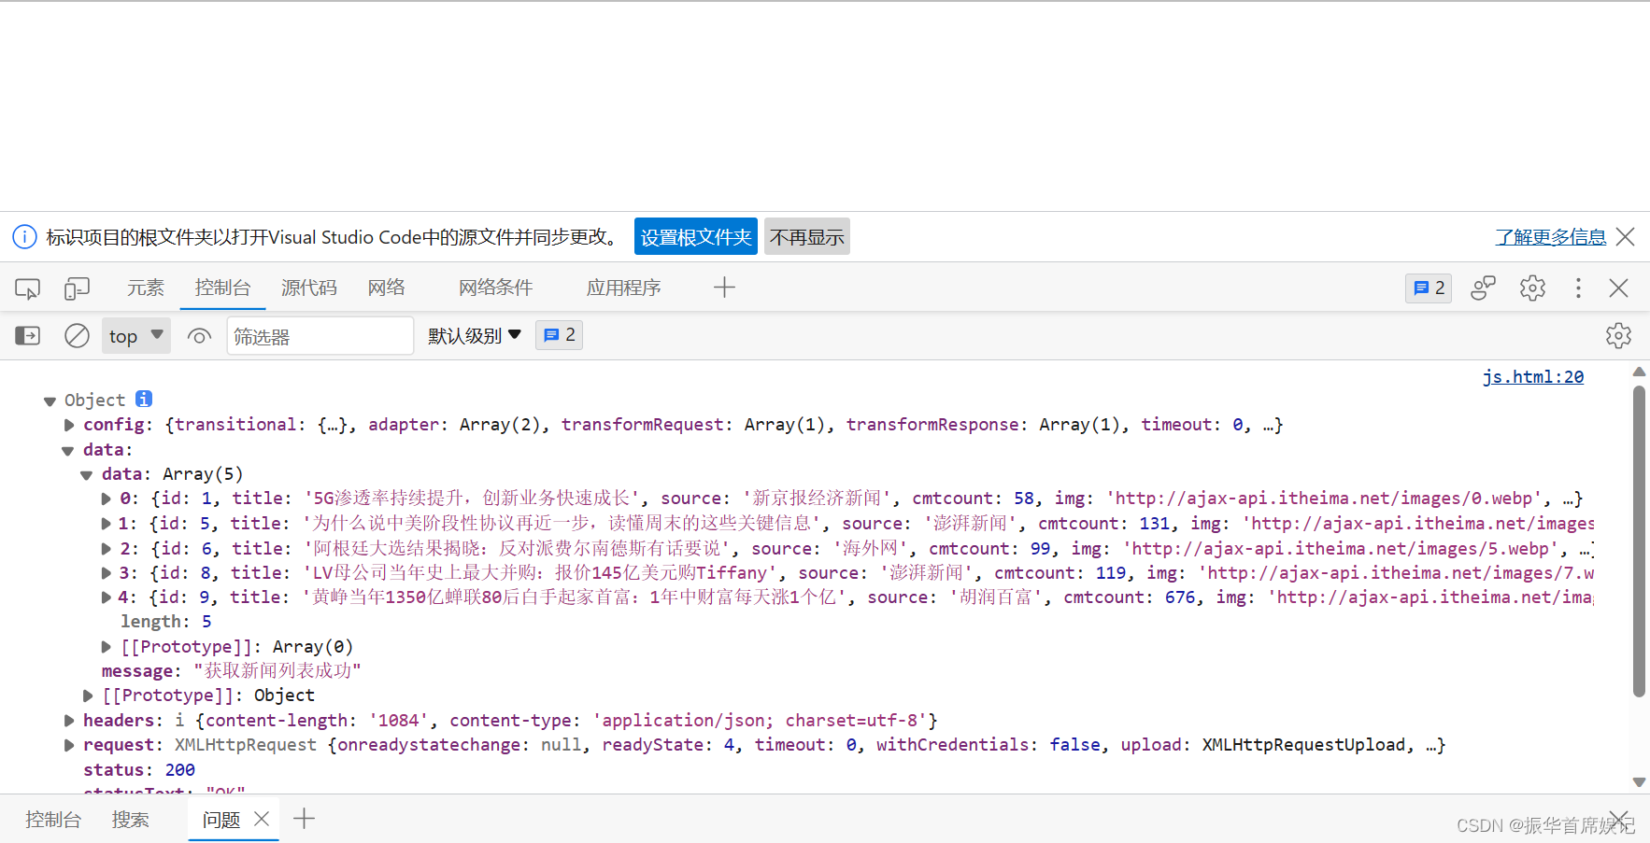The width and height of the screenshot is (1650, 843).
Task: Collapse the root Object entry
Action: pyautogui.click(x=50, y=400)
